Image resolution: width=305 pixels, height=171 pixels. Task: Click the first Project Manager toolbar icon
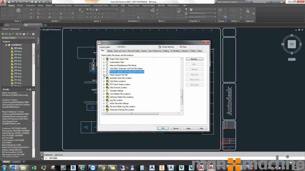click(3, 34)
